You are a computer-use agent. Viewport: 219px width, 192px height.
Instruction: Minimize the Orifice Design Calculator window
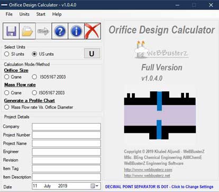coord(178,5)
